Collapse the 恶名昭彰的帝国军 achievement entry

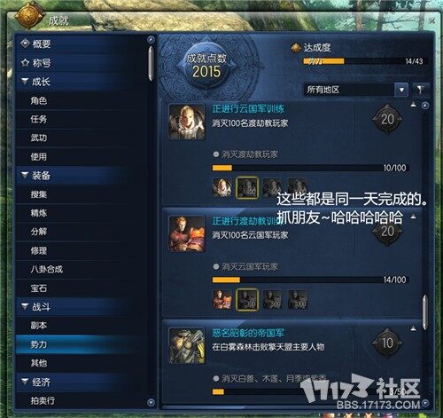(x=413, y=328)
